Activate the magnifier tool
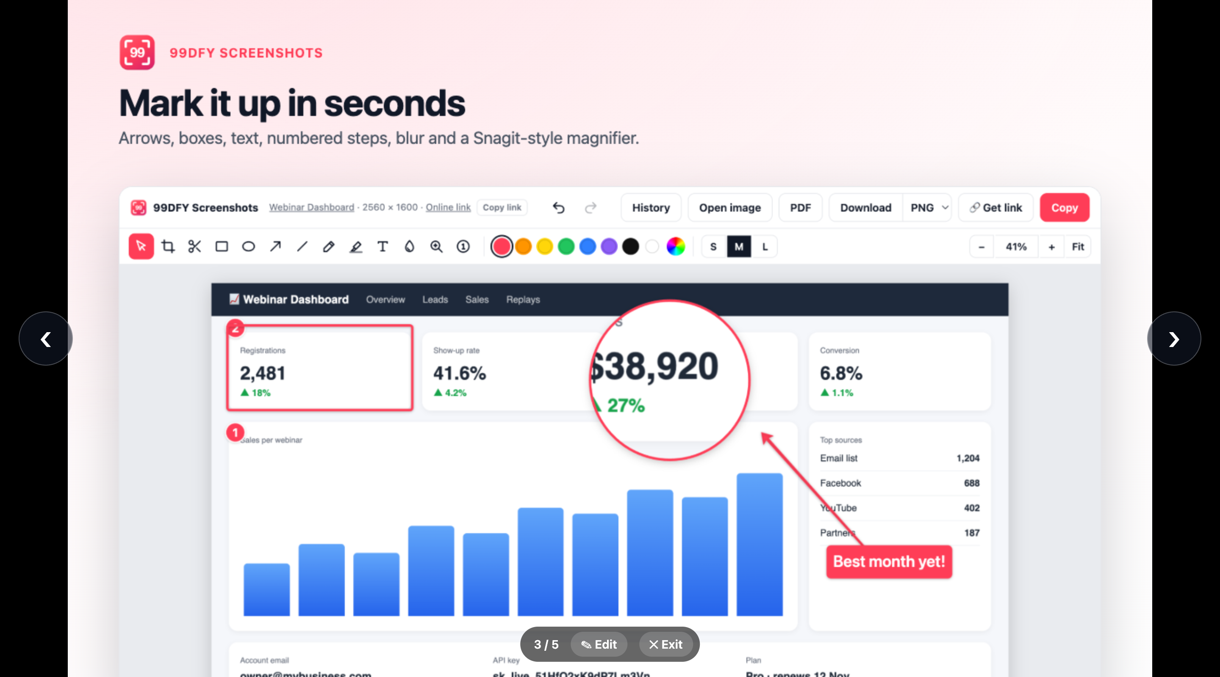This screenshot has width=1220, height=677. tap(436, 247)
